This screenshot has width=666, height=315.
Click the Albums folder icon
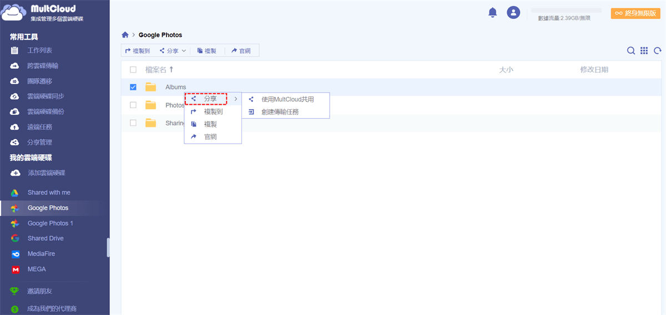[x=150, y=87]
